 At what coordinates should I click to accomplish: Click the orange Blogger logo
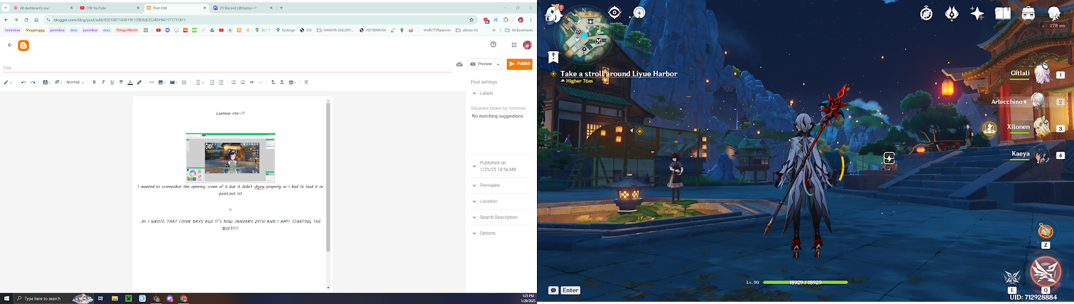(23, 46)
